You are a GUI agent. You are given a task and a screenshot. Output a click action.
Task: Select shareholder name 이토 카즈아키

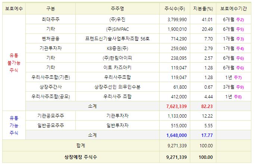point(117,68)
